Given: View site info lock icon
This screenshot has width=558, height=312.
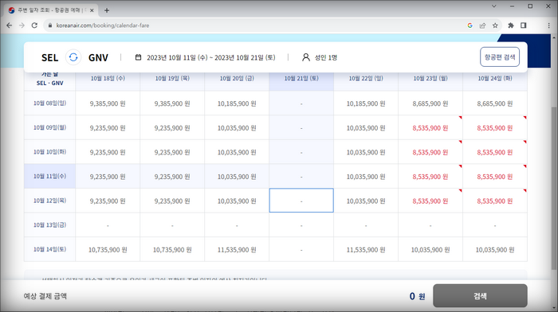Looking at the screenshot, I should coord(49,25).
